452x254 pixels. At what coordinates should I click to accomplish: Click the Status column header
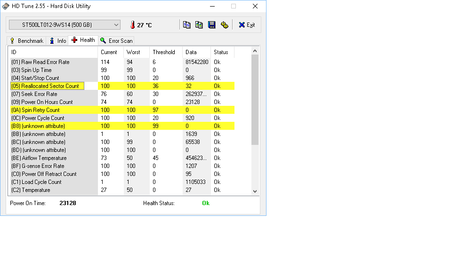(x=222, y=52)
